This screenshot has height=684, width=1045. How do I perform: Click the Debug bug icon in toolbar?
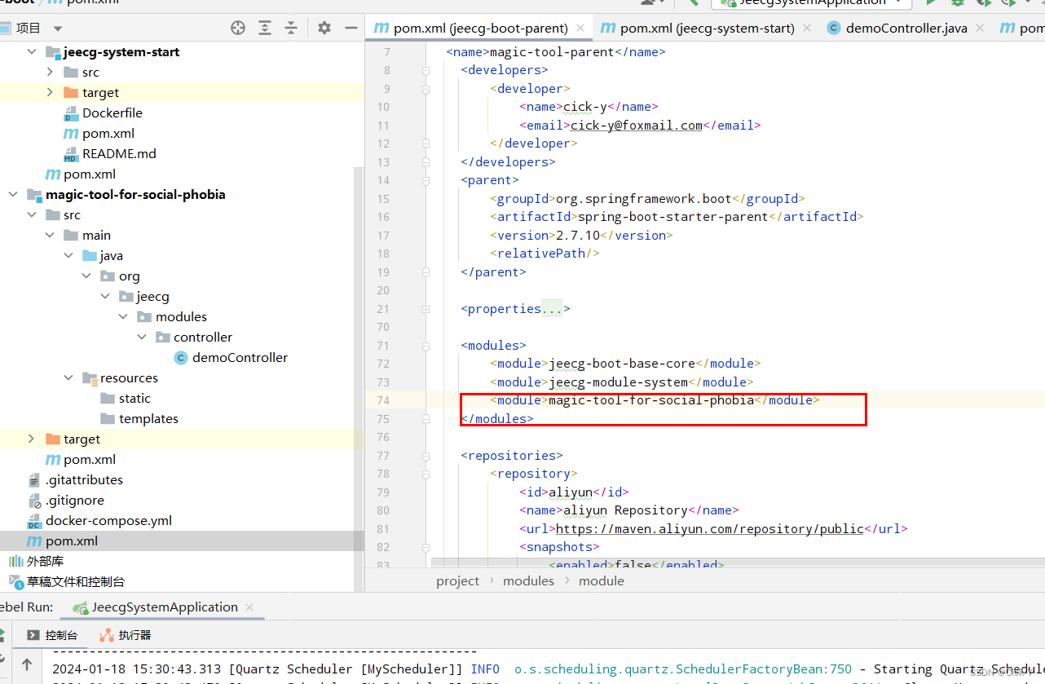click(958, 2)
